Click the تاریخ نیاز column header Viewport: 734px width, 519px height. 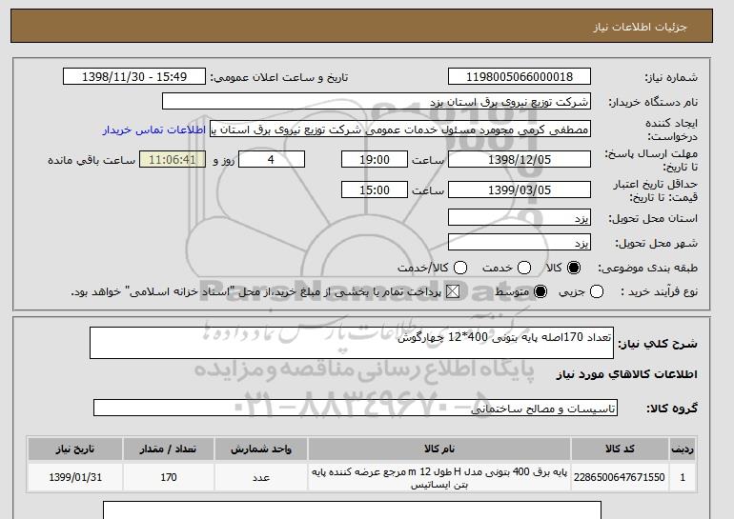coord(75,449)
